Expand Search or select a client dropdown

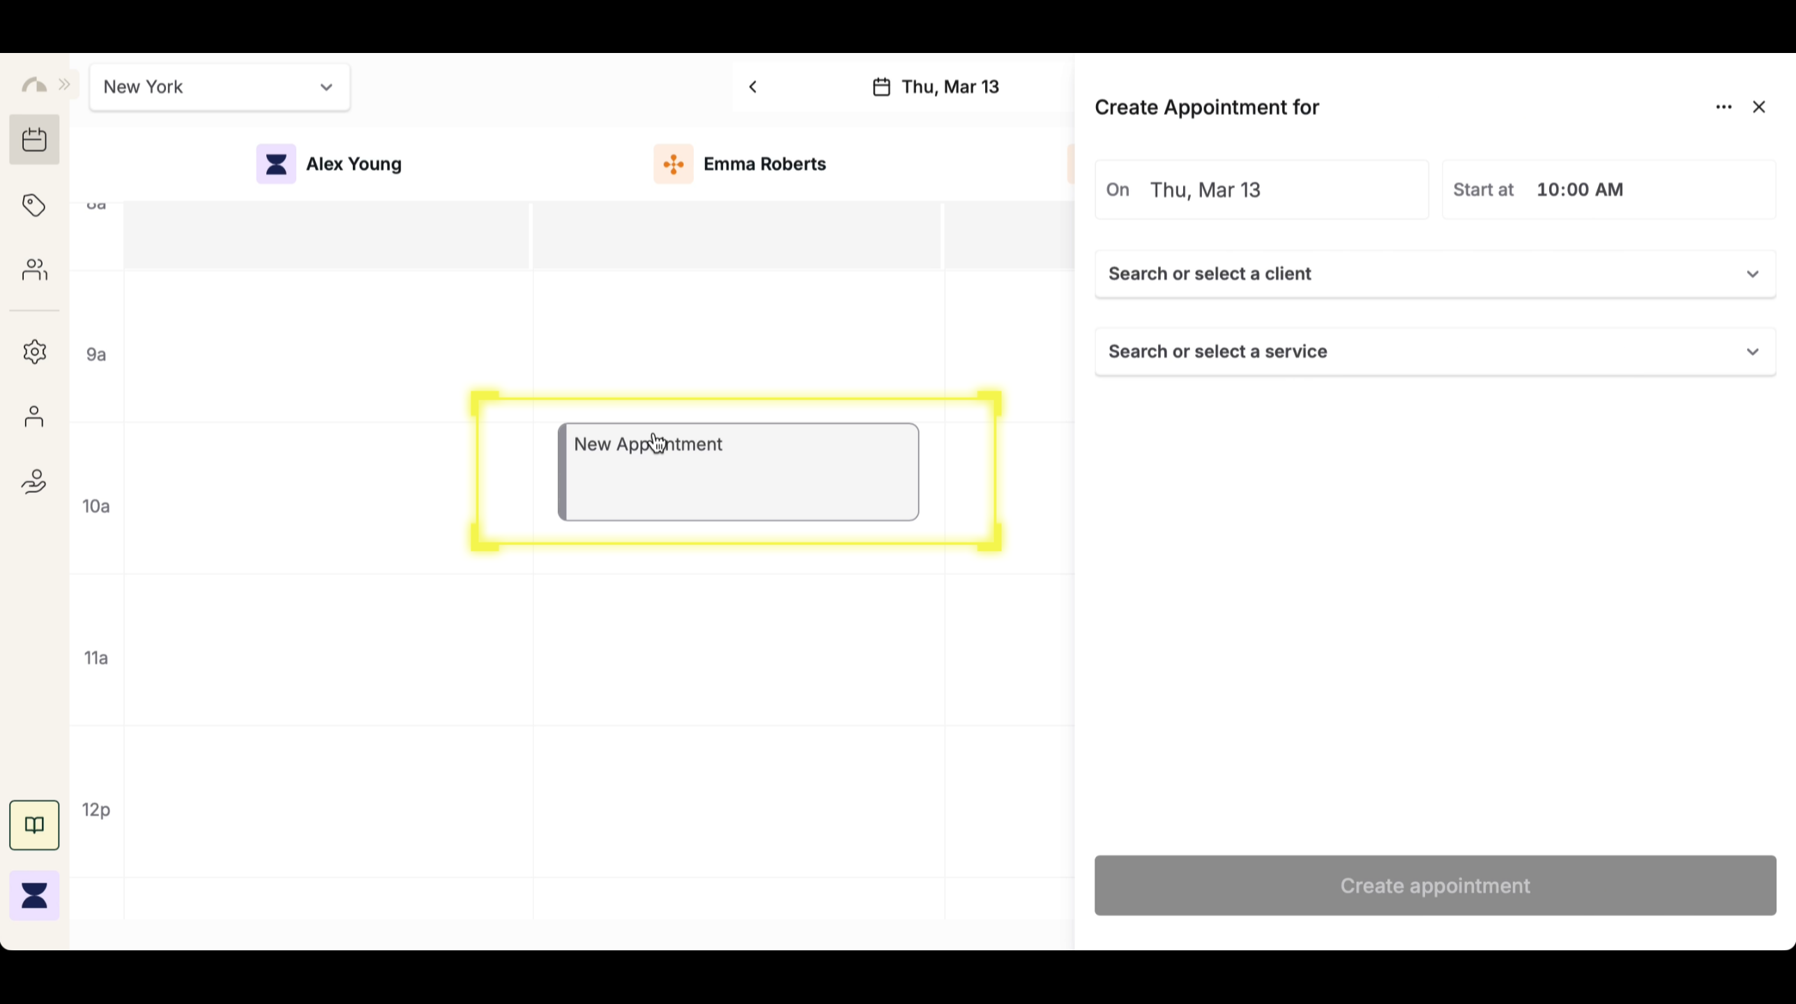(1435, 274)
